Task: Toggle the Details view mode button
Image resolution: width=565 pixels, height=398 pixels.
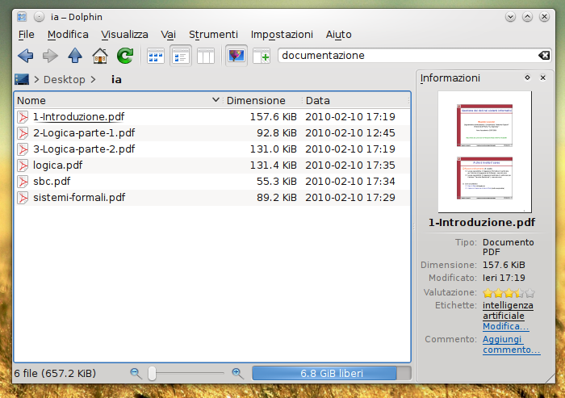Action: coord(181,56)
